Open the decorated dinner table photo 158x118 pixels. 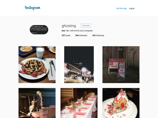(x=79, y=103)
